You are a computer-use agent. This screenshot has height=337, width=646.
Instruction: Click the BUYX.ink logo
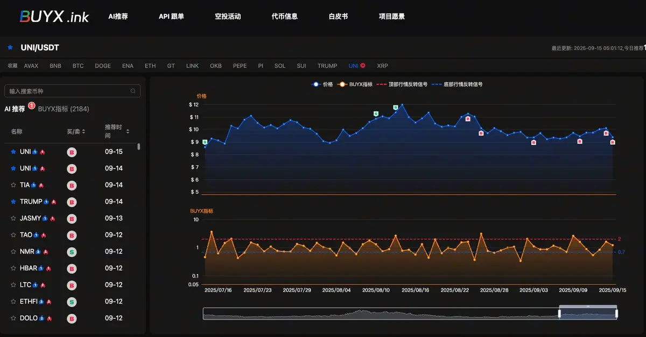54,16
